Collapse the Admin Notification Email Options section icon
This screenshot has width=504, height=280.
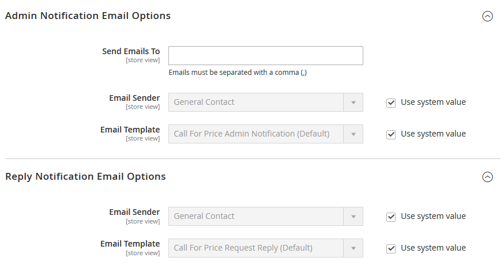coord(487,16)
